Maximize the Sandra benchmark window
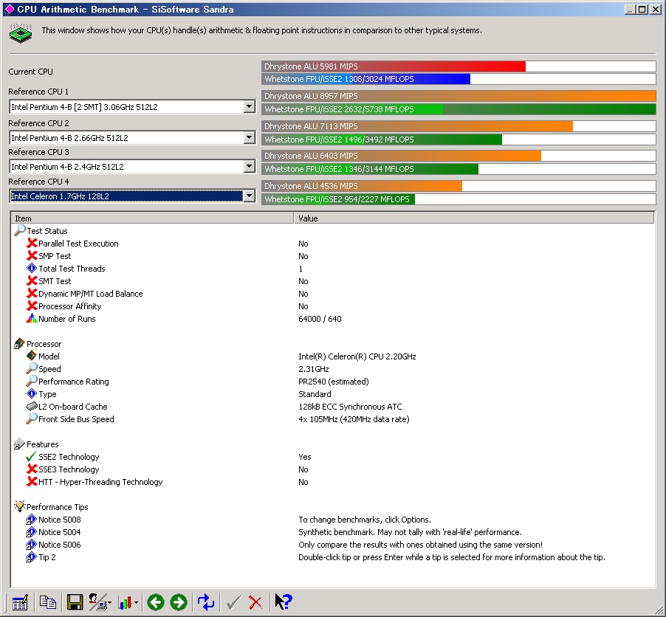This screenshot has height=617, width=666. pos(642,10)
